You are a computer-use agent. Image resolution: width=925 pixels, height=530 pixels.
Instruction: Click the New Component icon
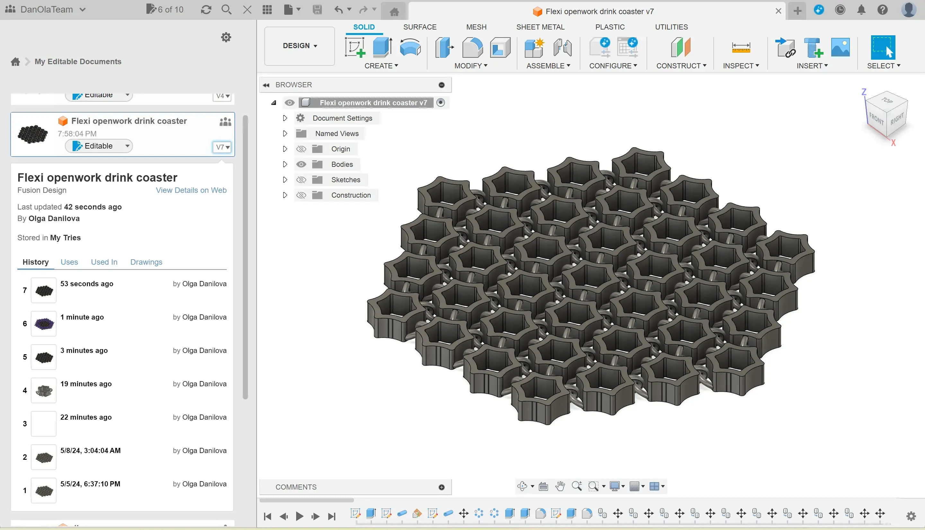point(534,47)
